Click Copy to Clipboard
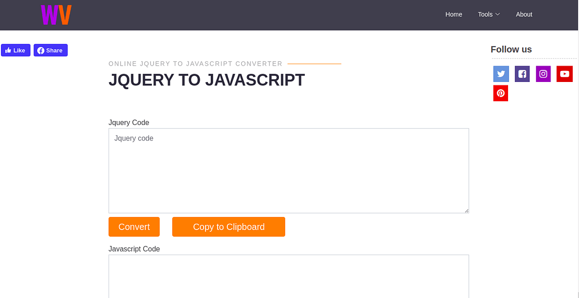The height and width of the screenshot is (298, 579). [228, 227]
